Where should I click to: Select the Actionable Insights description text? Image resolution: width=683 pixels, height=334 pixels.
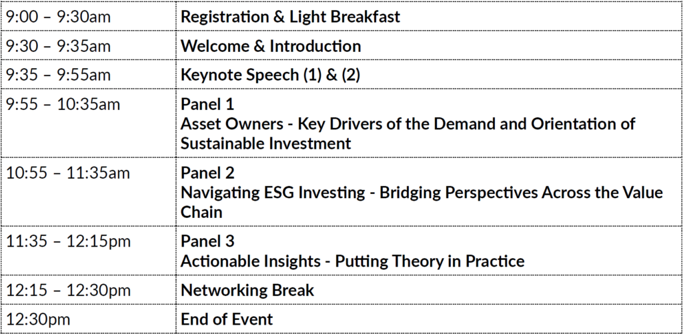point(352,261)
